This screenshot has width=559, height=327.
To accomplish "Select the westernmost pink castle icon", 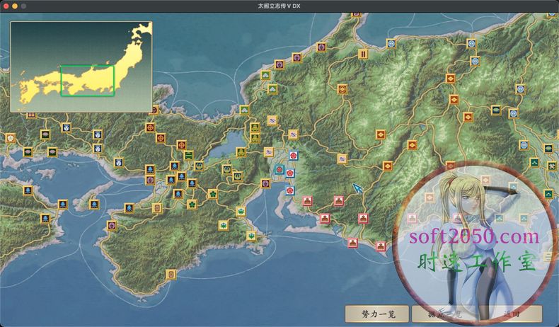I will 307,201.
